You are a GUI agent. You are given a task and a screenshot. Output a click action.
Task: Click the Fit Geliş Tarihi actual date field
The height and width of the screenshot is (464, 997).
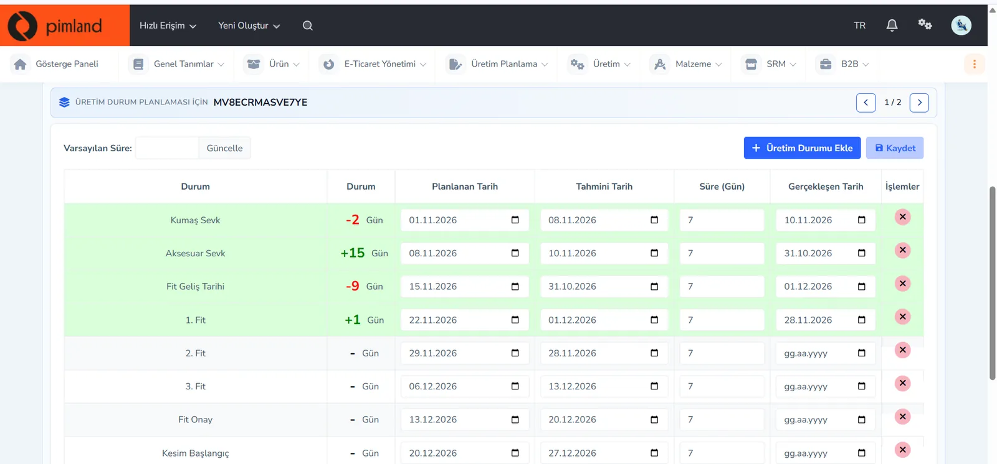[x=826, y=287]
